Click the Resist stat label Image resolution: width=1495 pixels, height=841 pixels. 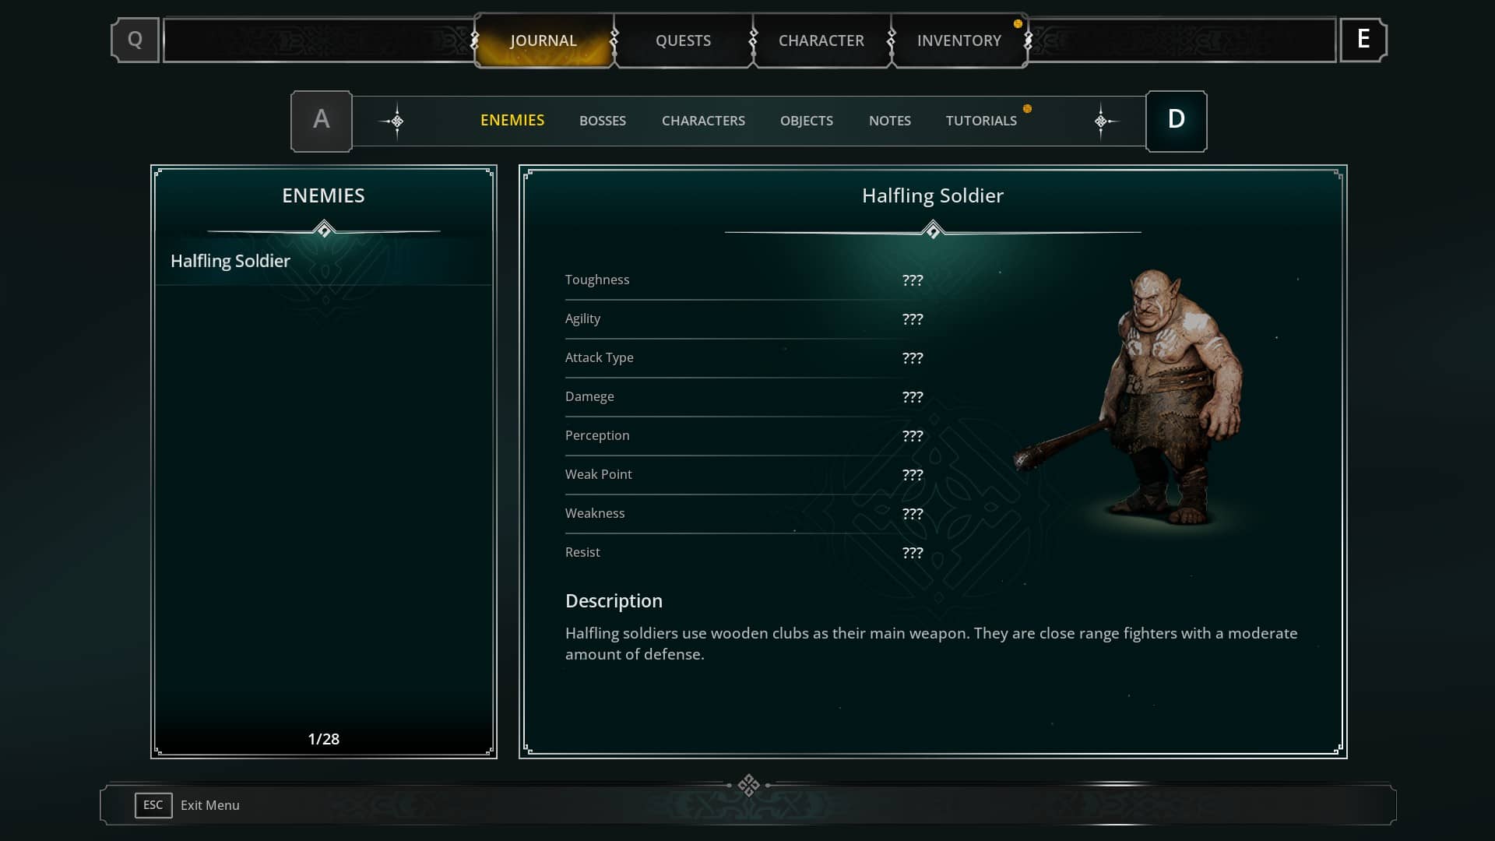pos(582,552)
